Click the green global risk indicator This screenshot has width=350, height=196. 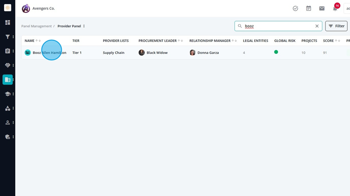coord(276,52)
